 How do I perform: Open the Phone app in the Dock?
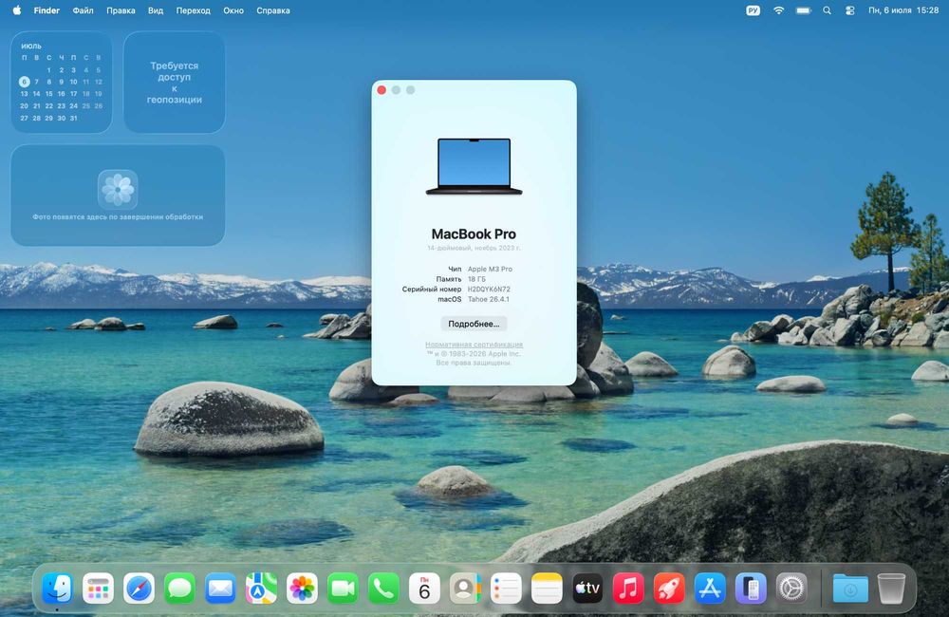[x=383, y=588]
